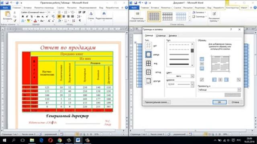
Task: Click Clear Formatting eraser icon
Action: click(x=53, y=16)
